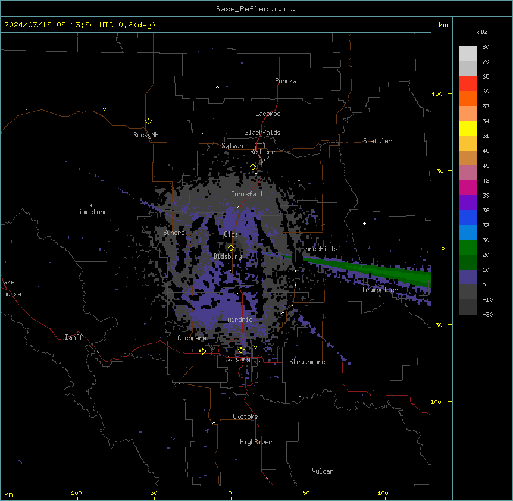
Task: Click the -50 tick on bottom axis
Action: tap(152, 493)
